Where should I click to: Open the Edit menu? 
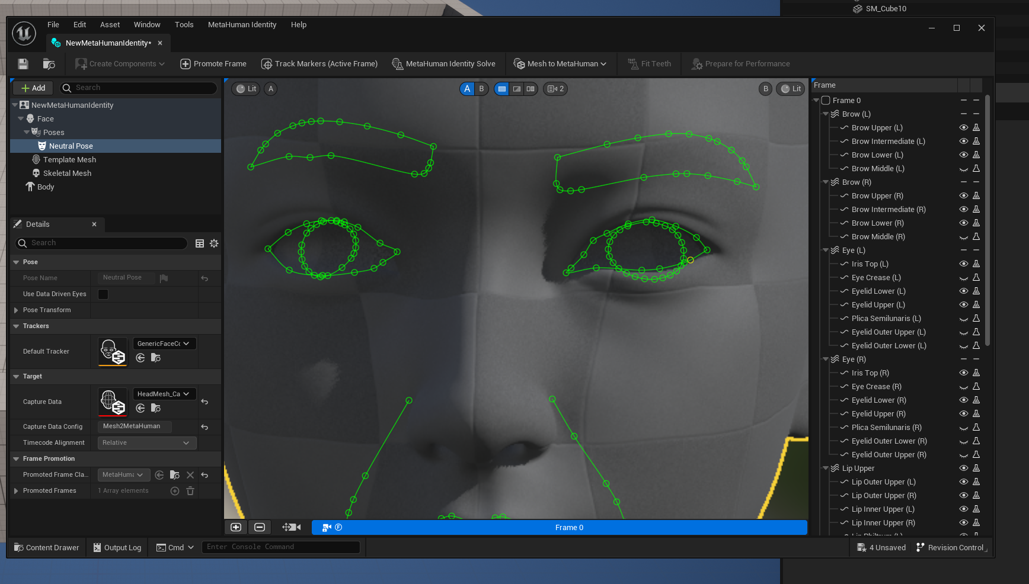click(80, 25)
